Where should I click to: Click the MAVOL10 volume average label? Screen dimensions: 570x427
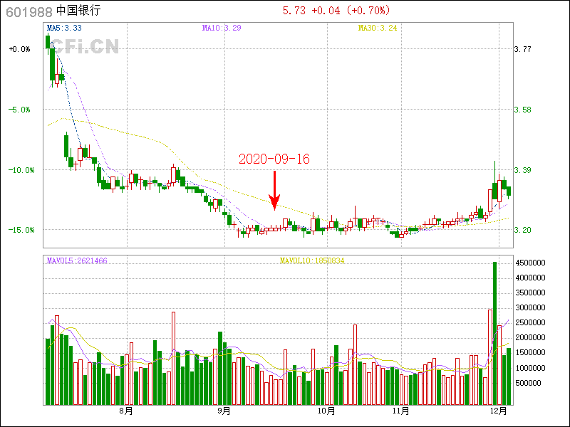[312, 261]
